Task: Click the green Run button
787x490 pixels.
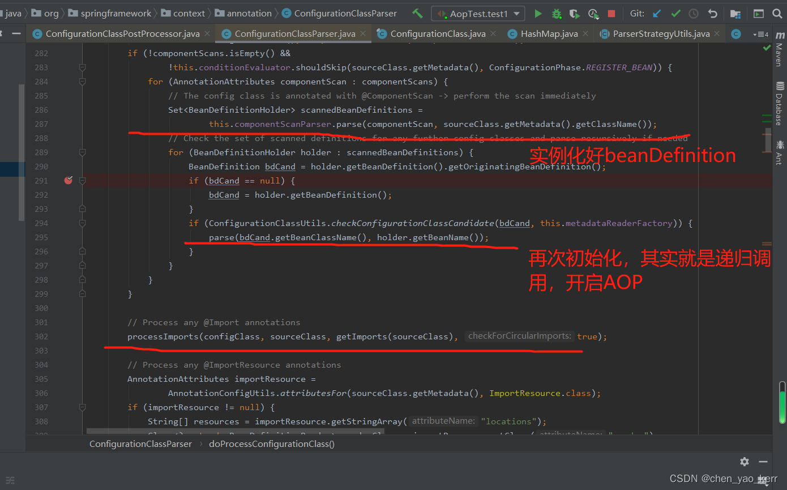Action: point(538,14)
